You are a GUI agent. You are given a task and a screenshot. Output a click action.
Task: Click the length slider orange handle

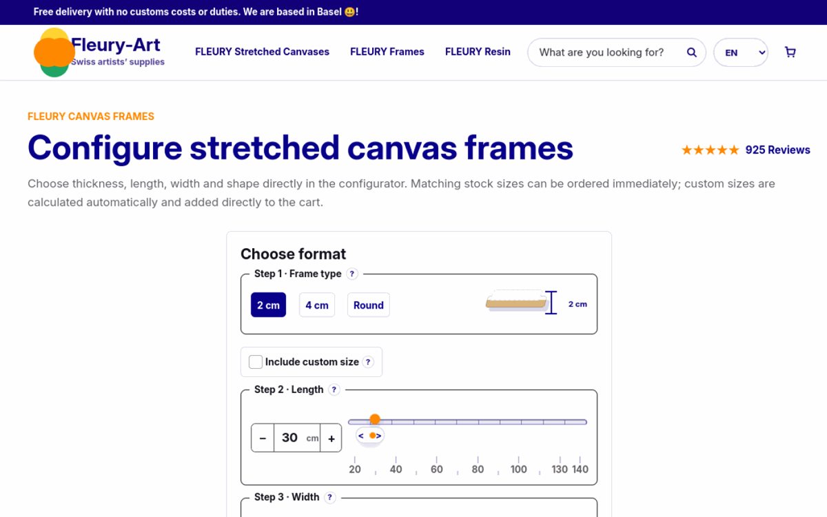pos(375,419)
